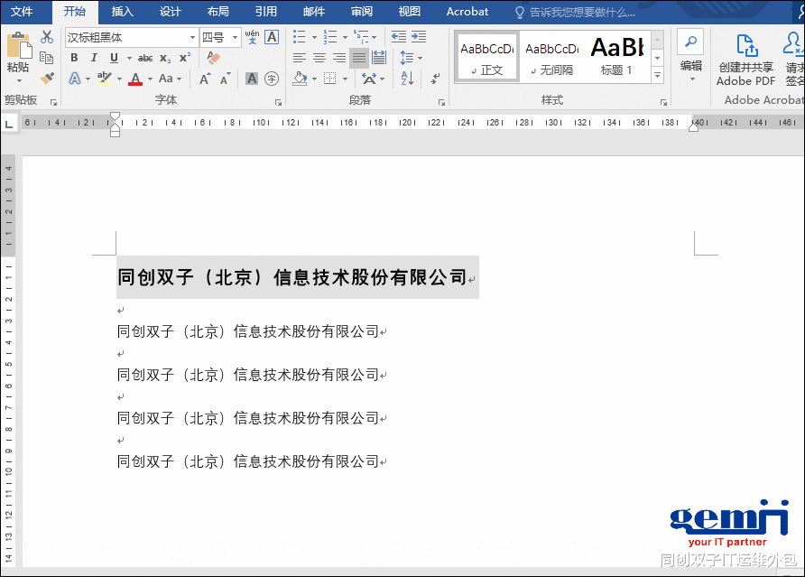Click the cut scissors icon

(46, 38)
